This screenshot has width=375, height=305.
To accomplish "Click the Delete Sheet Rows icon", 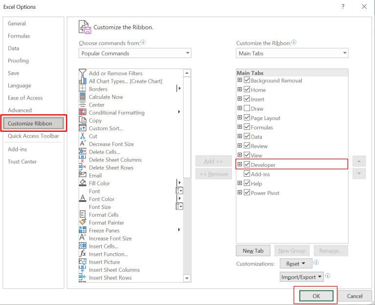I will tap(83, 167).
